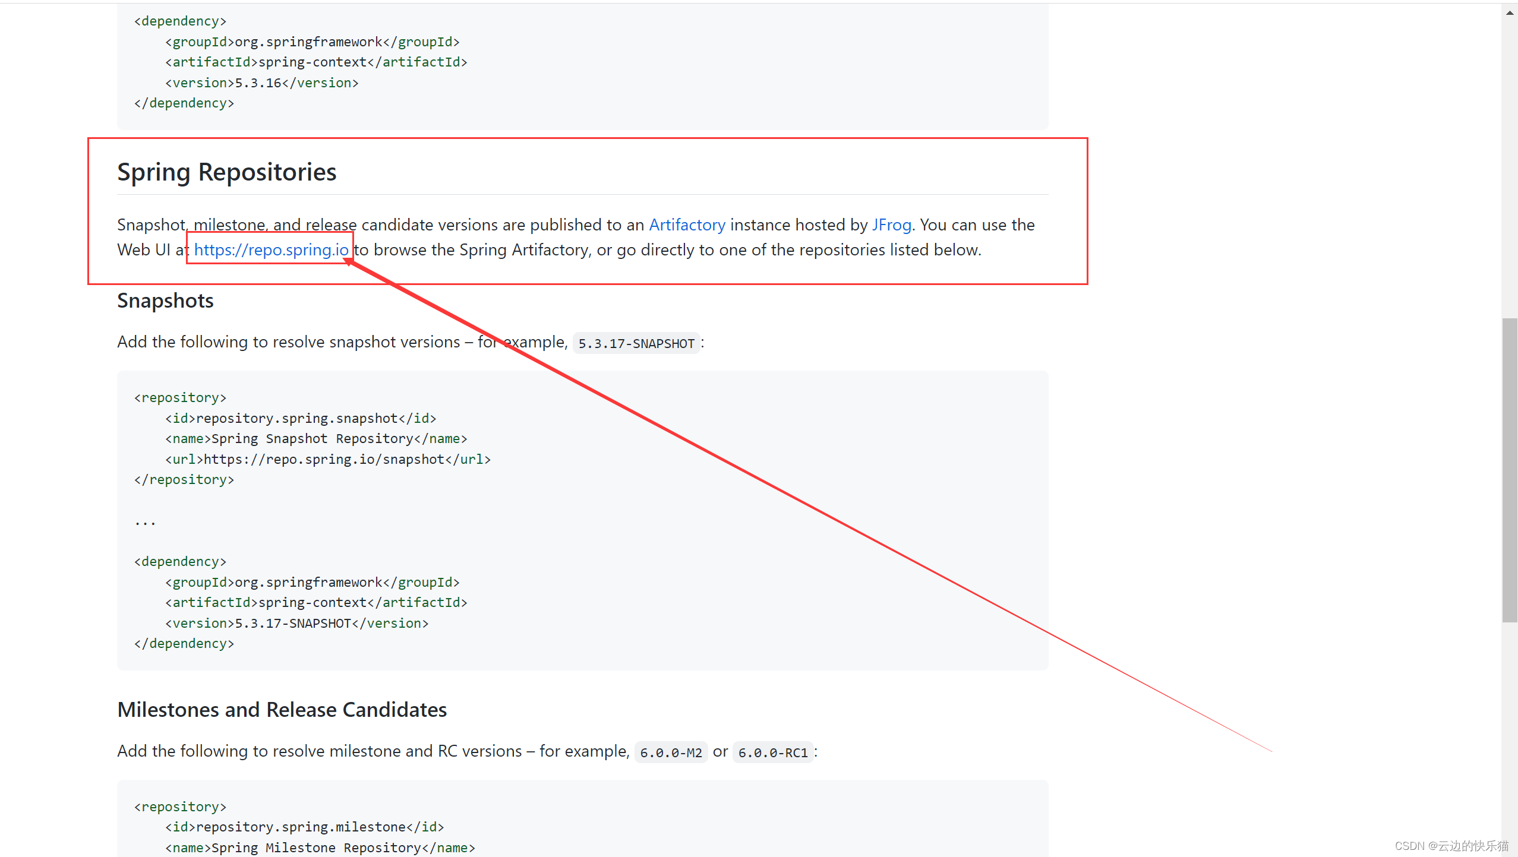The height and width of the screenshot is (857, 1518).
Task: Click the version 5.3.17-SNAPSHOT line
Action: pyautogui.click(x=296, y=623)
